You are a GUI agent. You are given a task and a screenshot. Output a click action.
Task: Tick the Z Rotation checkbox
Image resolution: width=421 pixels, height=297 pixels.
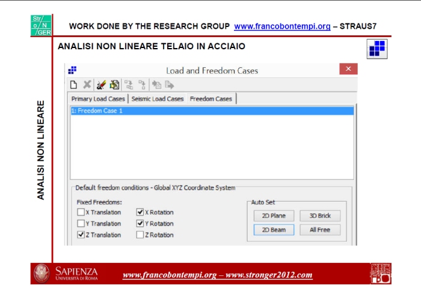tap(140, 235)
